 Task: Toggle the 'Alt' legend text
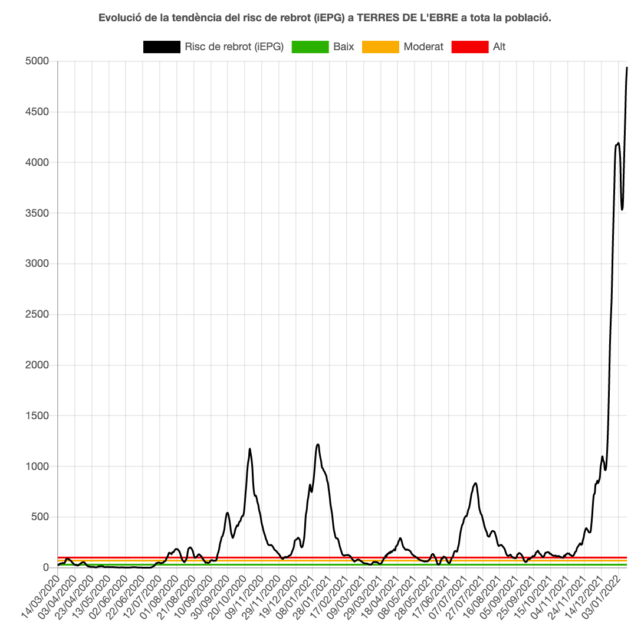(499, 47)
